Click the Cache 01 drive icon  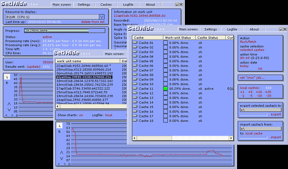[135, 42]
